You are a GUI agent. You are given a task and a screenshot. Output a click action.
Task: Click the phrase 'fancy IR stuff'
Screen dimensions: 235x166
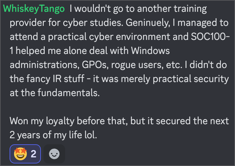point(53,79)
